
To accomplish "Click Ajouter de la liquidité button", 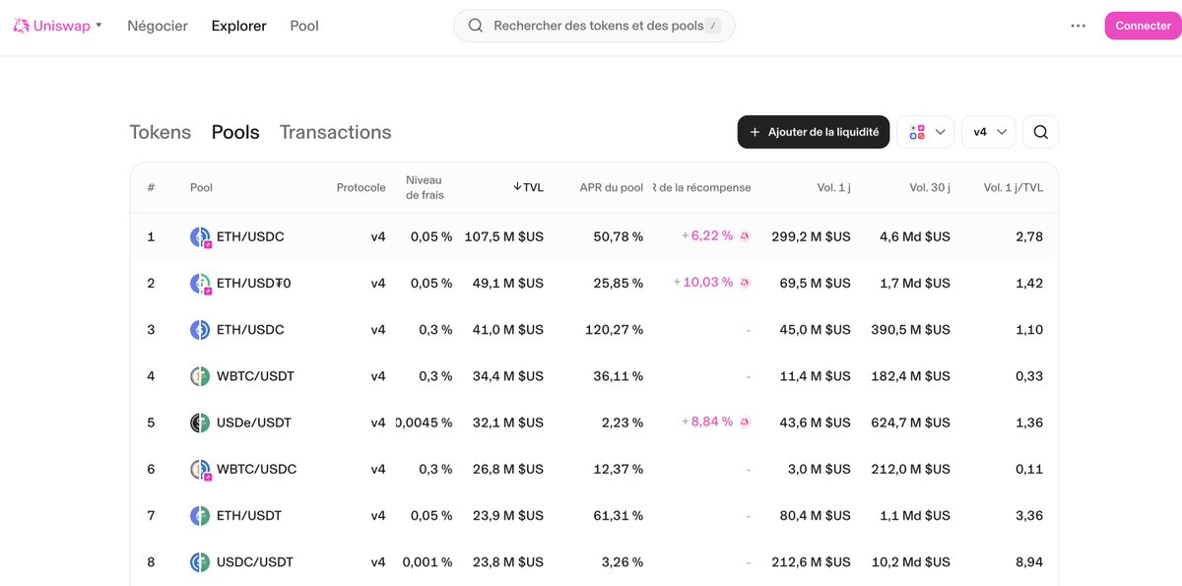I will click(x=814, y=132).
